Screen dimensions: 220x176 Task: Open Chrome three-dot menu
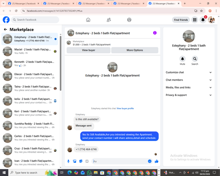tap(216, 11)
